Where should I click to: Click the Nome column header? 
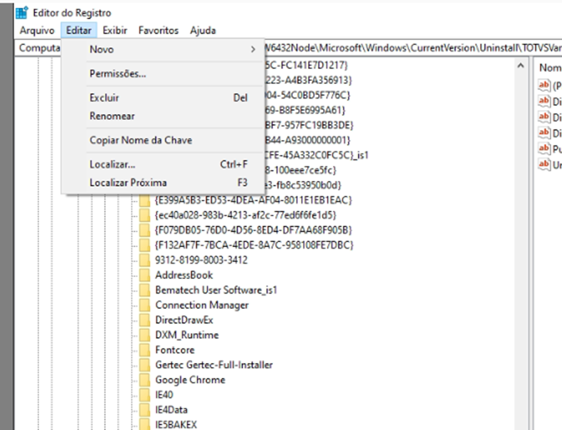click(550, 68)
